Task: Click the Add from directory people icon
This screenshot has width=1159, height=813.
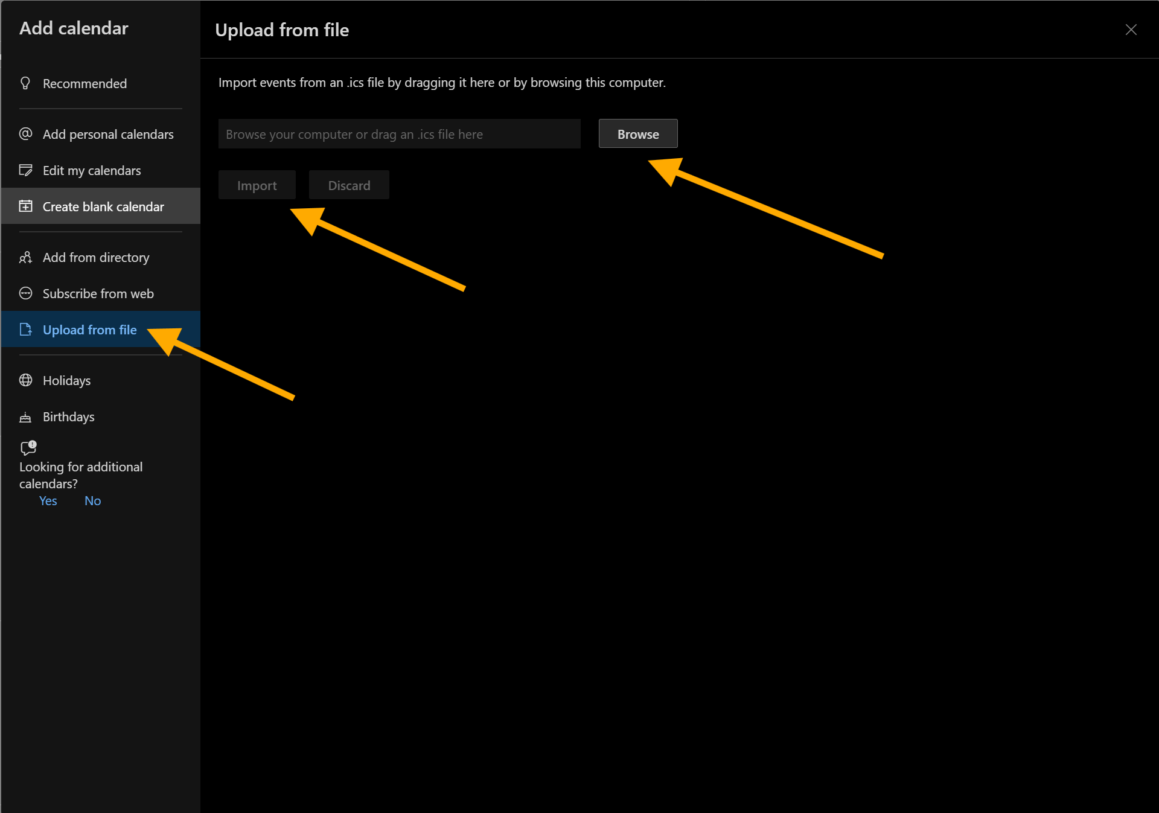Action: (x=25, y=257)
